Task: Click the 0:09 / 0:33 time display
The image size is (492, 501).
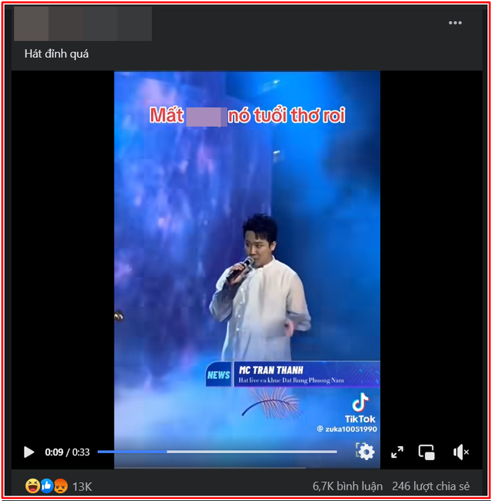Action: tap(67, 452)
